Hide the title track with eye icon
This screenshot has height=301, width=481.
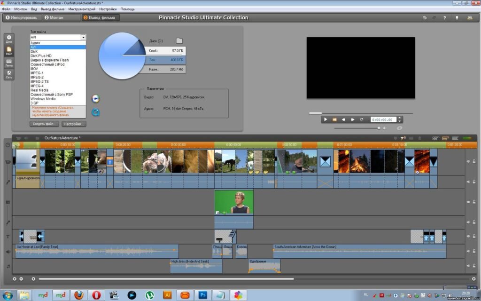[468, 236]
